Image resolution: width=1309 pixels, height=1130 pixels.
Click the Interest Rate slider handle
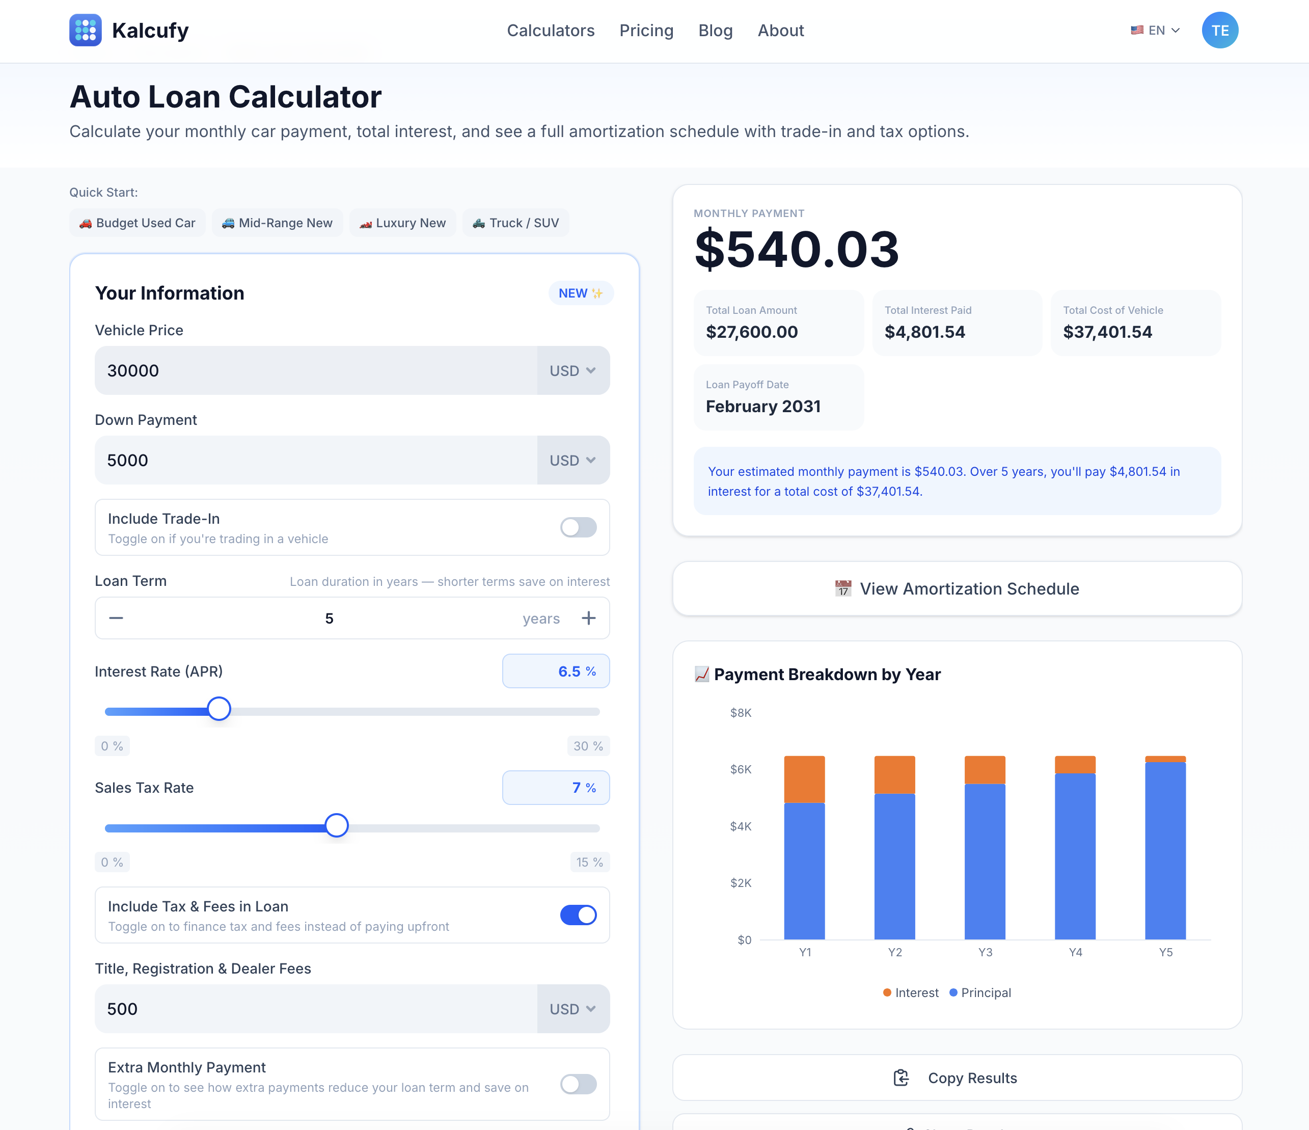(x=219, y=709)
